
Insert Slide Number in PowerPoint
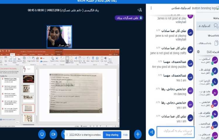[x=84, y=60]
